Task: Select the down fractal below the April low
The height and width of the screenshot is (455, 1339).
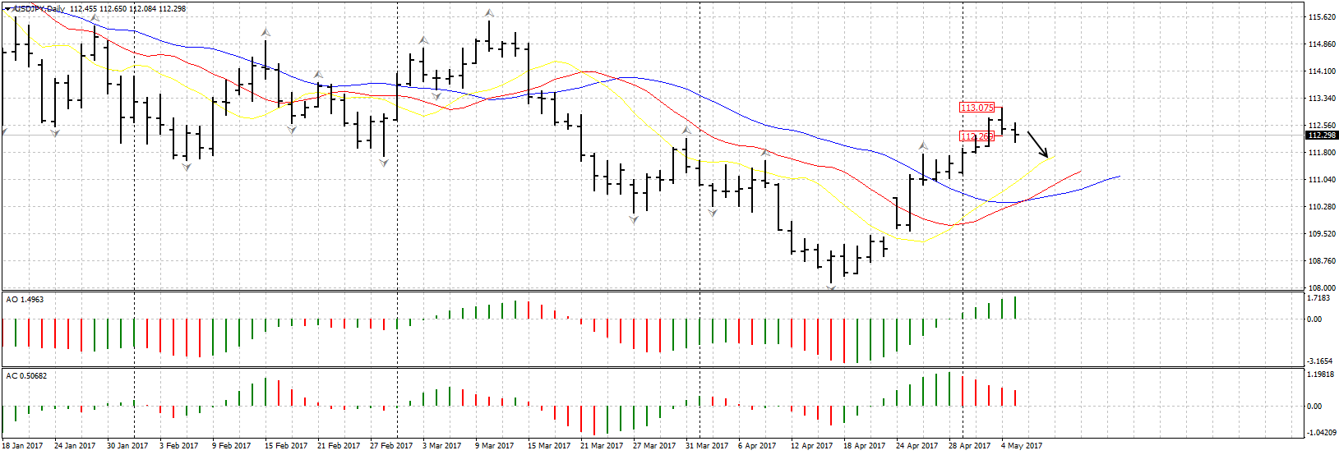Action: click(831, 288)
